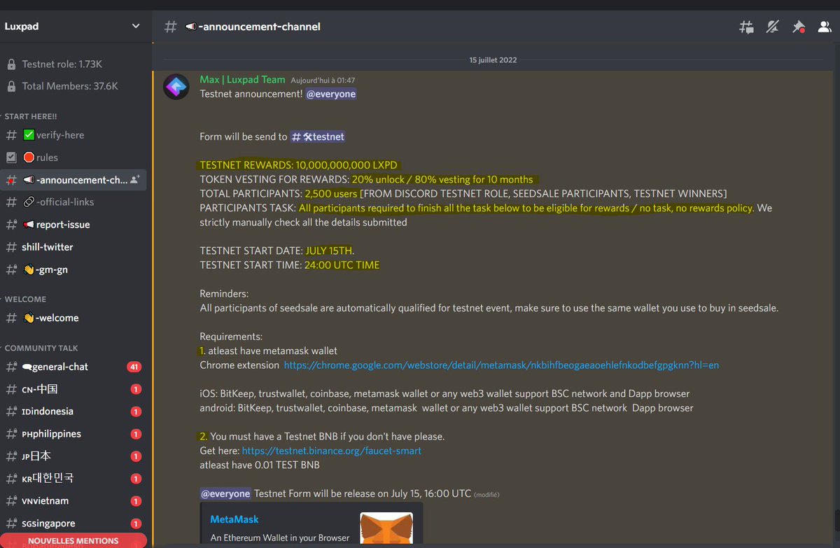Click the (modifié) edited label
Image resolution: width=840 pixels, height=548 pixels.
click(486, 495)
